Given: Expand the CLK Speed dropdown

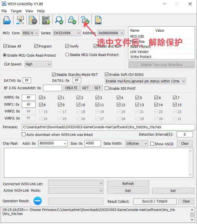Looking at the screenshot, I should [x=38, y=64].
